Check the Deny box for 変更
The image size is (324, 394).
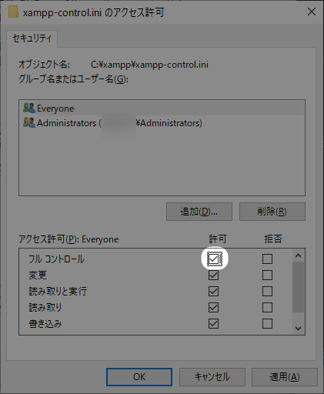pyautogui.click(x=267, y=275)
